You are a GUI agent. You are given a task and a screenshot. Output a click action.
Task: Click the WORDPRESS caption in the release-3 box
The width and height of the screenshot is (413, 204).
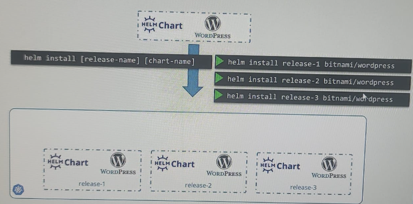coord(329,176)
